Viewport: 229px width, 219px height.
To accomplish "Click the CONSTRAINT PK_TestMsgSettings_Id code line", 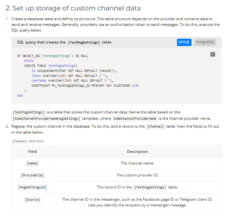I will (x=85, y=85).
